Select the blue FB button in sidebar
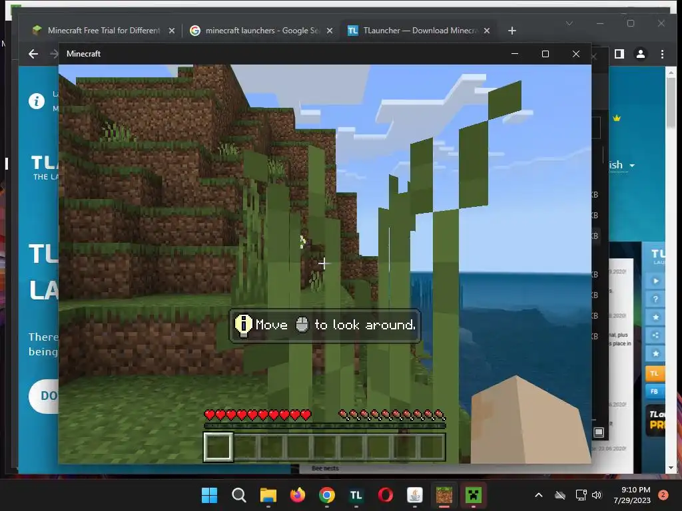 click(x=655, y=391)
